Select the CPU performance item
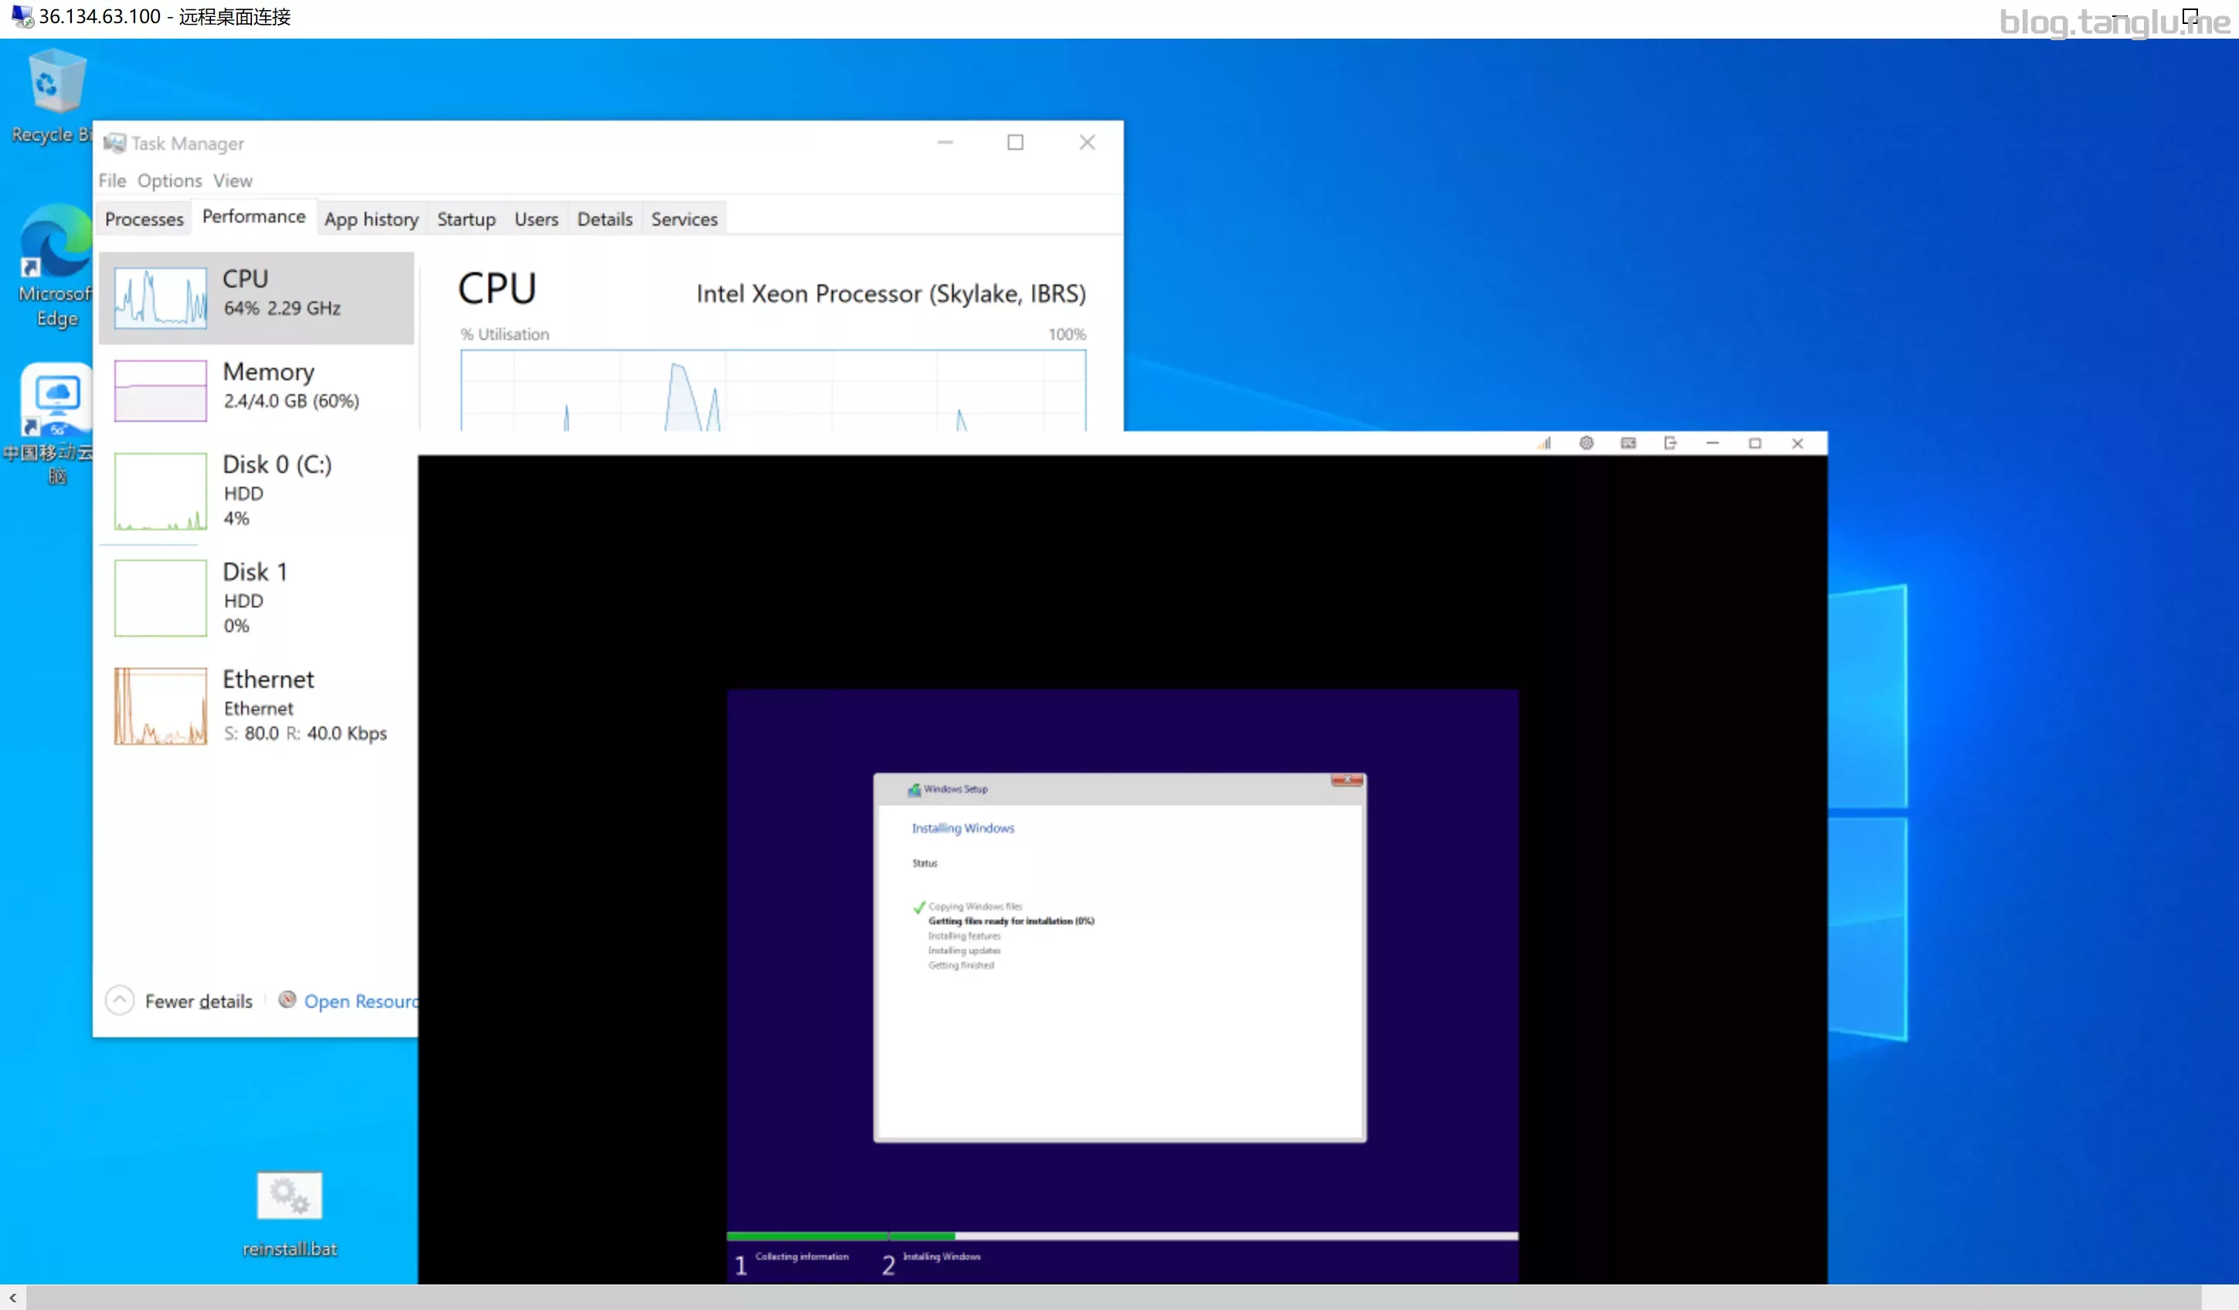2239x1310 pixels. coord(257,298)
